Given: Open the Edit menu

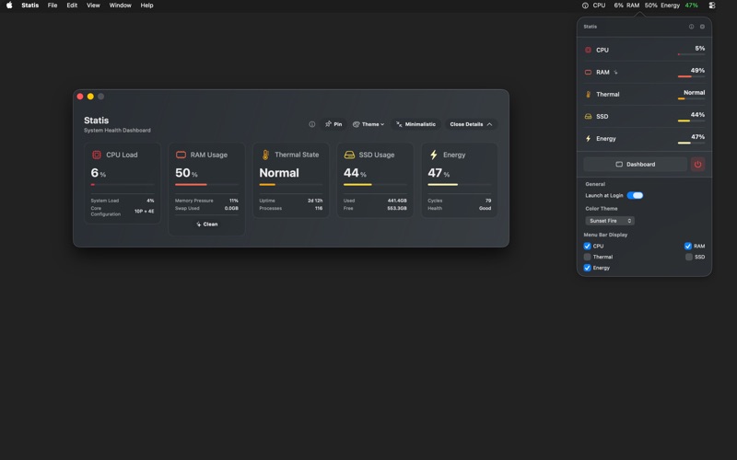Looking at the screenshot, I should click(72, 6).
